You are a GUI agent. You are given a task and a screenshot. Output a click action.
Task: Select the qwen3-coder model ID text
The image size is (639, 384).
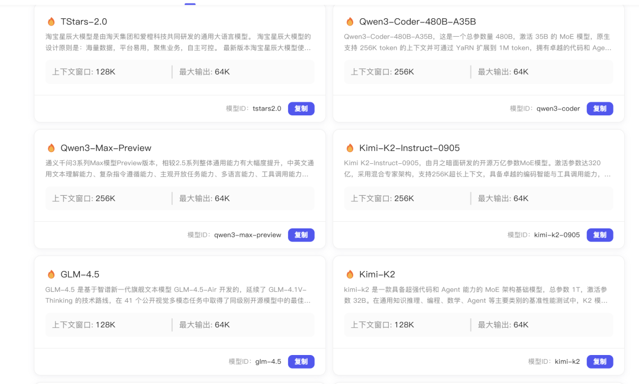click(559, 108)
